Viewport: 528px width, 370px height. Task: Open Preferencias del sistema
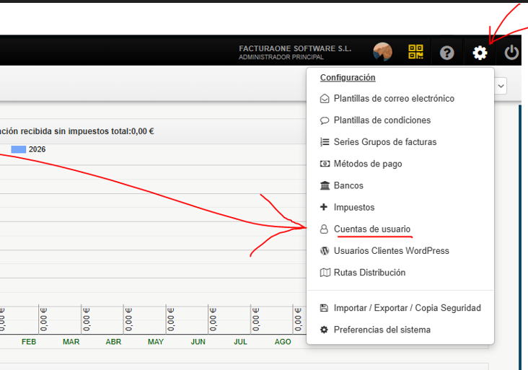click(x=382, y=330)
